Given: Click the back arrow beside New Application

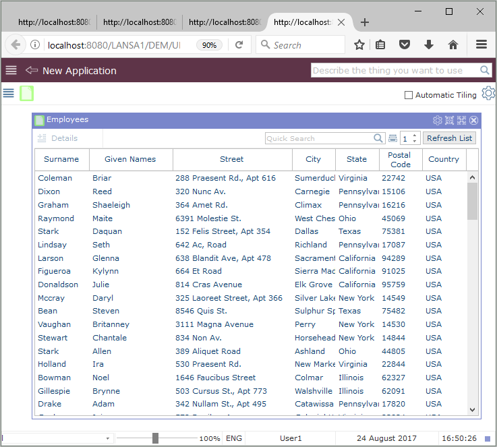Looking at the screenshot, I should [32, 70].
